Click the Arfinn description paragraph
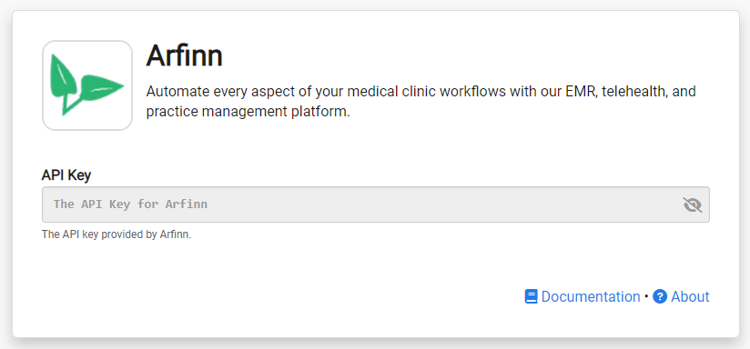 coord(421,101)
